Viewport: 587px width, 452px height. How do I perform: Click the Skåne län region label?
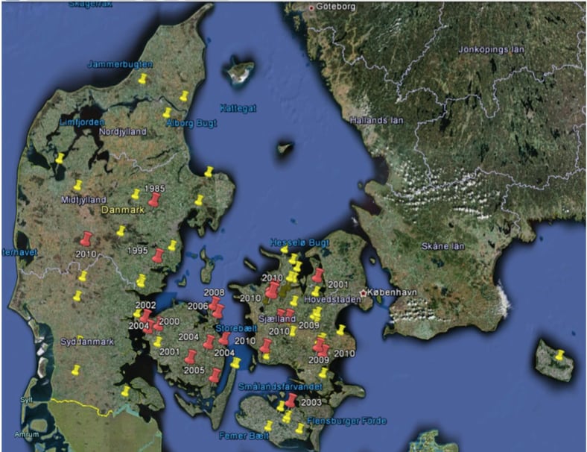pyautogui.click(x=445, y=246)
